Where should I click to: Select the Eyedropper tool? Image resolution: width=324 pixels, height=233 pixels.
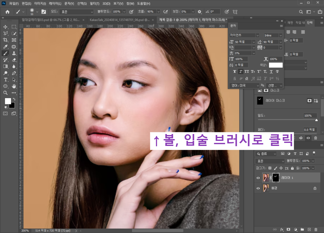click(x=6, y=46)
